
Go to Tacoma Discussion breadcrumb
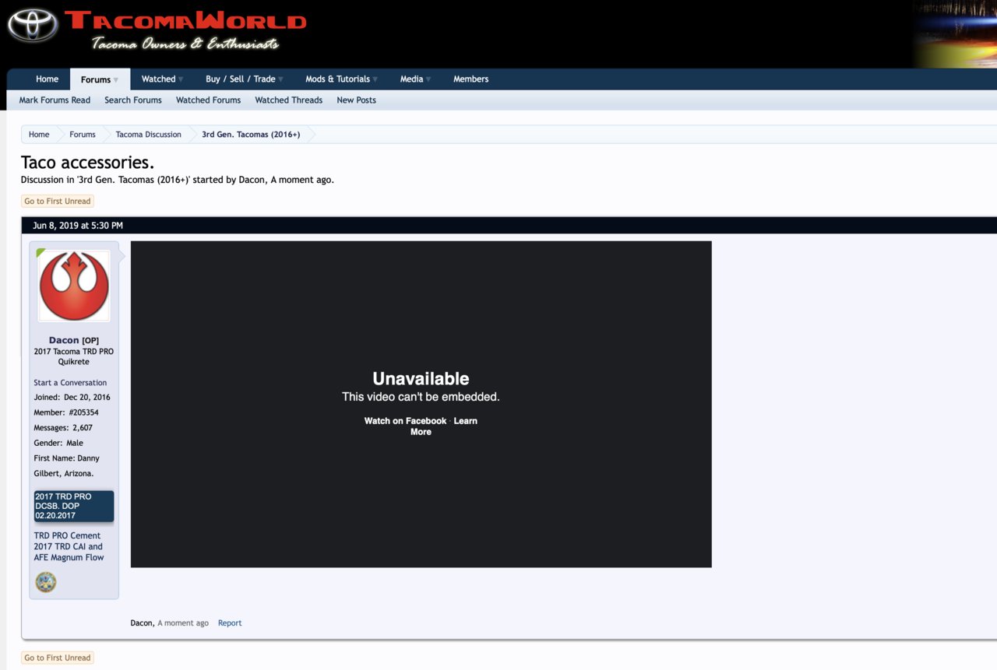[149, 135]
